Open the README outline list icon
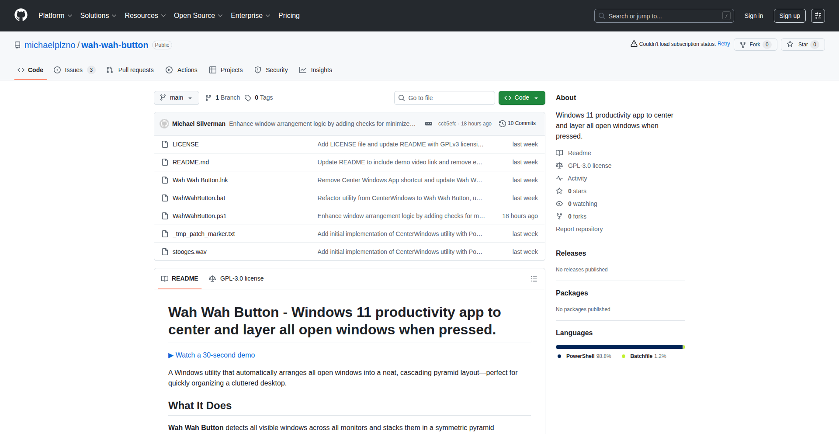The height and width of the screenshot is (434, 839). click(534, 279)
